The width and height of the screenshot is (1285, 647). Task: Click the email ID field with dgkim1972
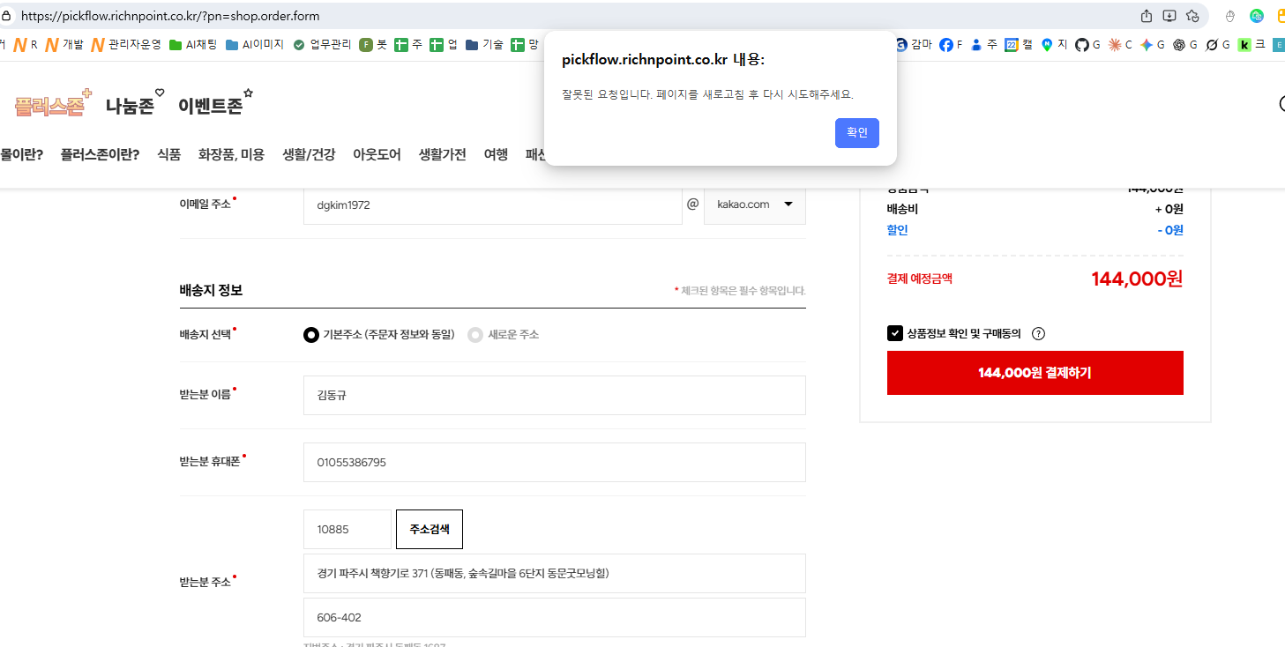pyautogui.click(x=493, y=205)
